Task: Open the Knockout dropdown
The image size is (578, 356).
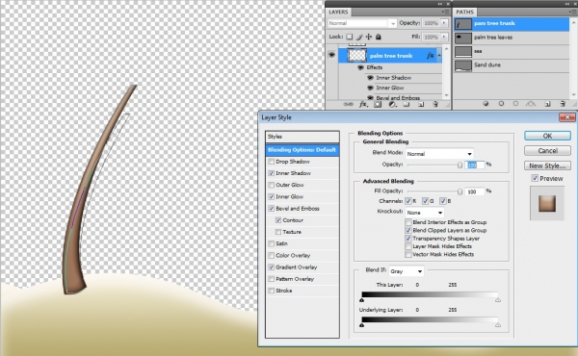Action: click(425, 213)
